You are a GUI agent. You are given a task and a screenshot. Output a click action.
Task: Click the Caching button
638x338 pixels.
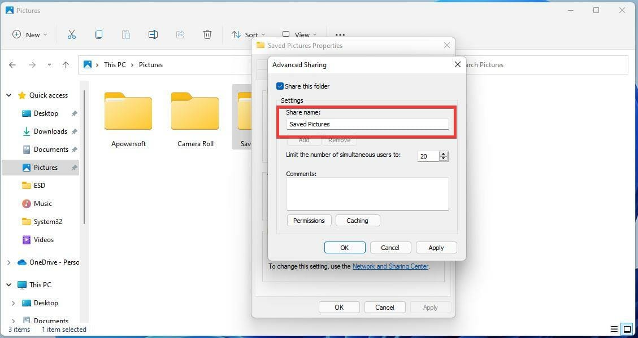[x=357, y=221]
